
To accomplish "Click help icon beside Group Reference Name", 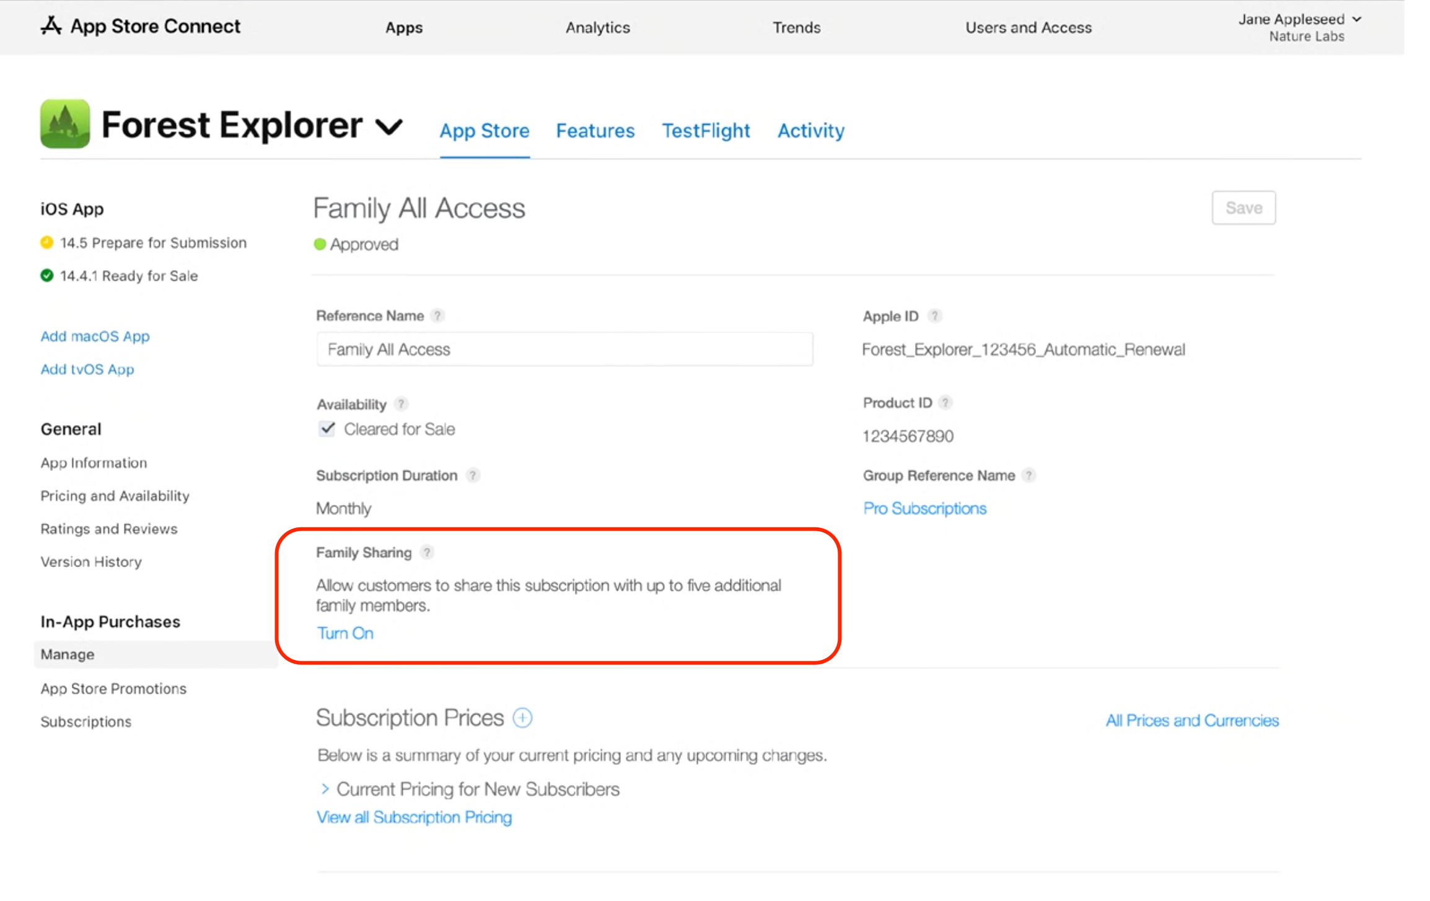I will pos(1029,475).
